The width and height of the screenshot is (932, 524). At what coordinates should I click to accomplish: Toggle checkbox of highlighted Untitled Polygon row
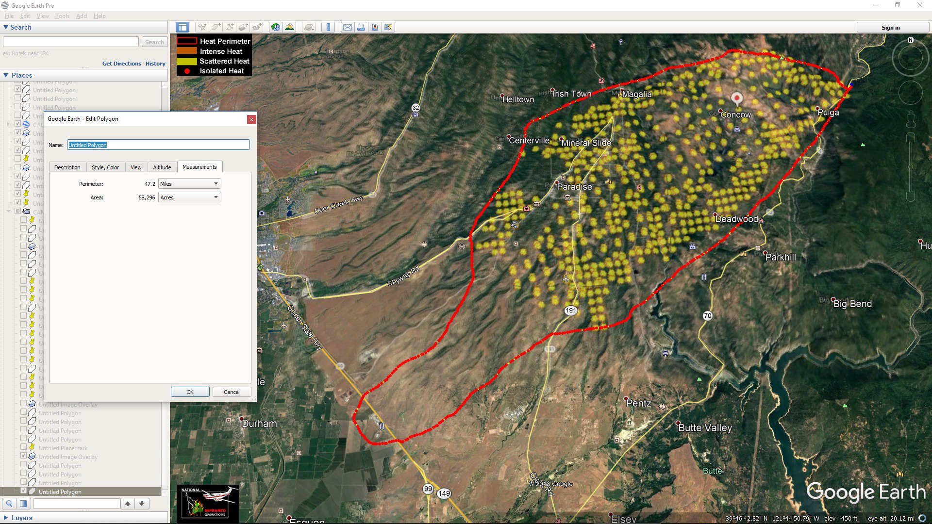click(x=23, y=491)
